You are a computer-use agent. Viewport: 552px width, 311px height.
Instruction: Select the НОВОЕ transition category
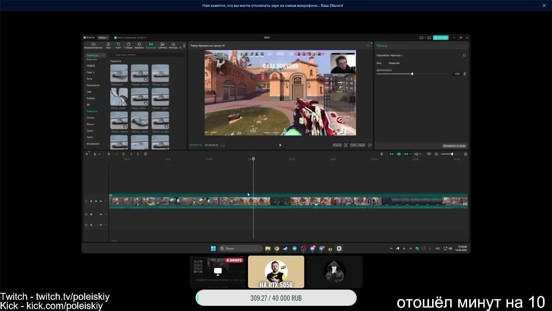[x=91, y=66]
